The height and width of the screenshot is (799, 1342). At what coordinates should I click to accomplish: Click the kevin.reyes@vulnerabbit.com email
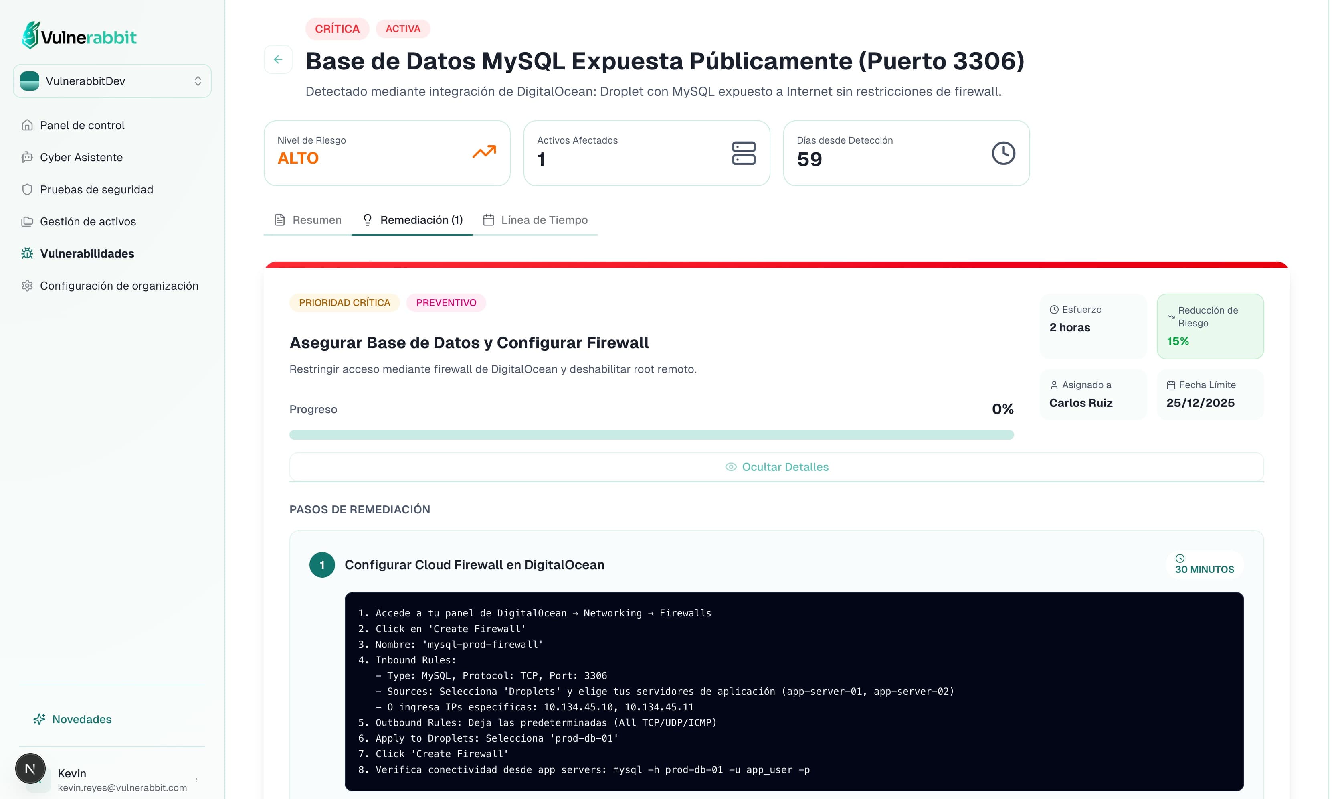(x=123, y=787)
